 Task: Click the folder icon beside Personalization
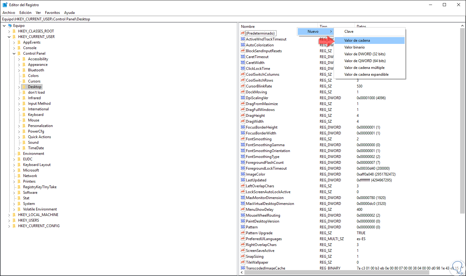pos(24,126)
